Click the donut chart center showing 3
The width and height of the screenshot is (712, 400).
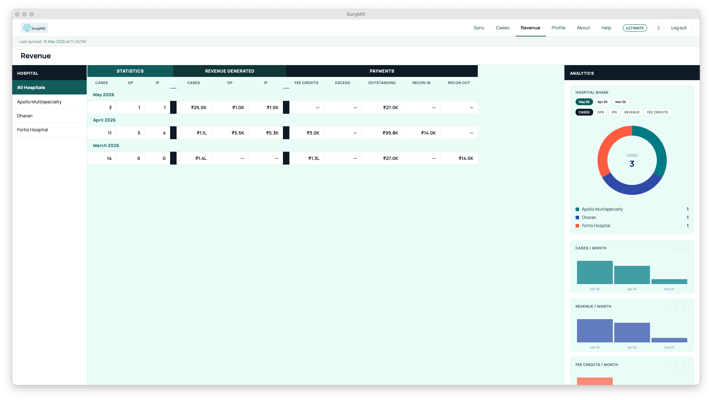(x=632, y=164)
